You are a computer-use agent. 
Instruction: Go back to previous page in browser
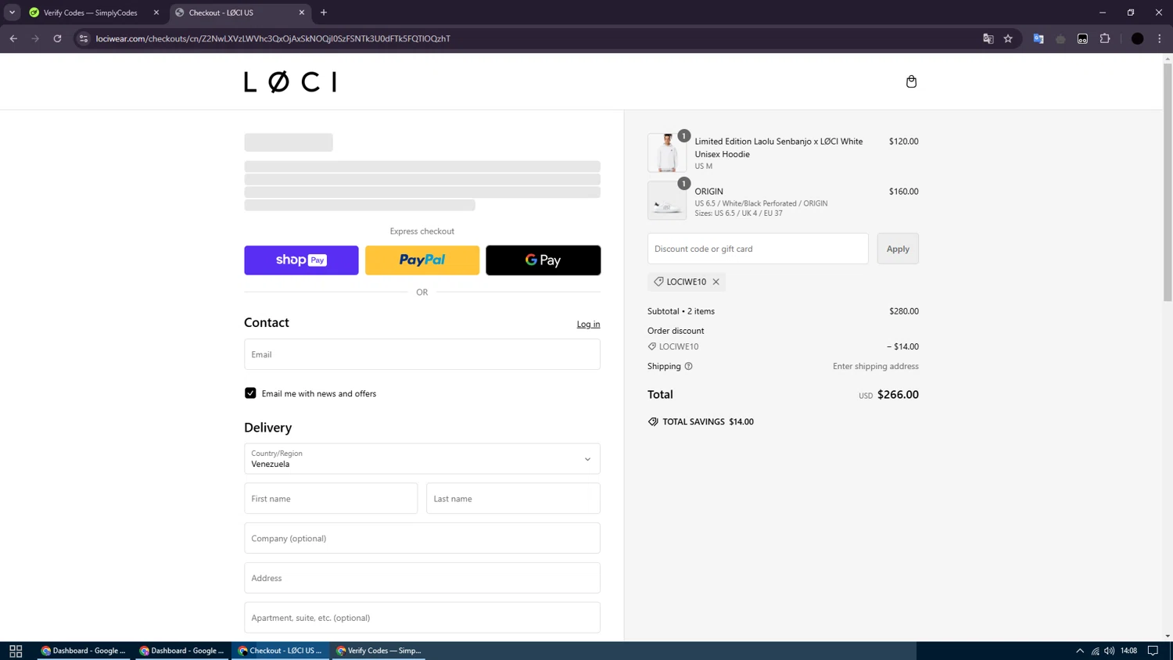13,38
